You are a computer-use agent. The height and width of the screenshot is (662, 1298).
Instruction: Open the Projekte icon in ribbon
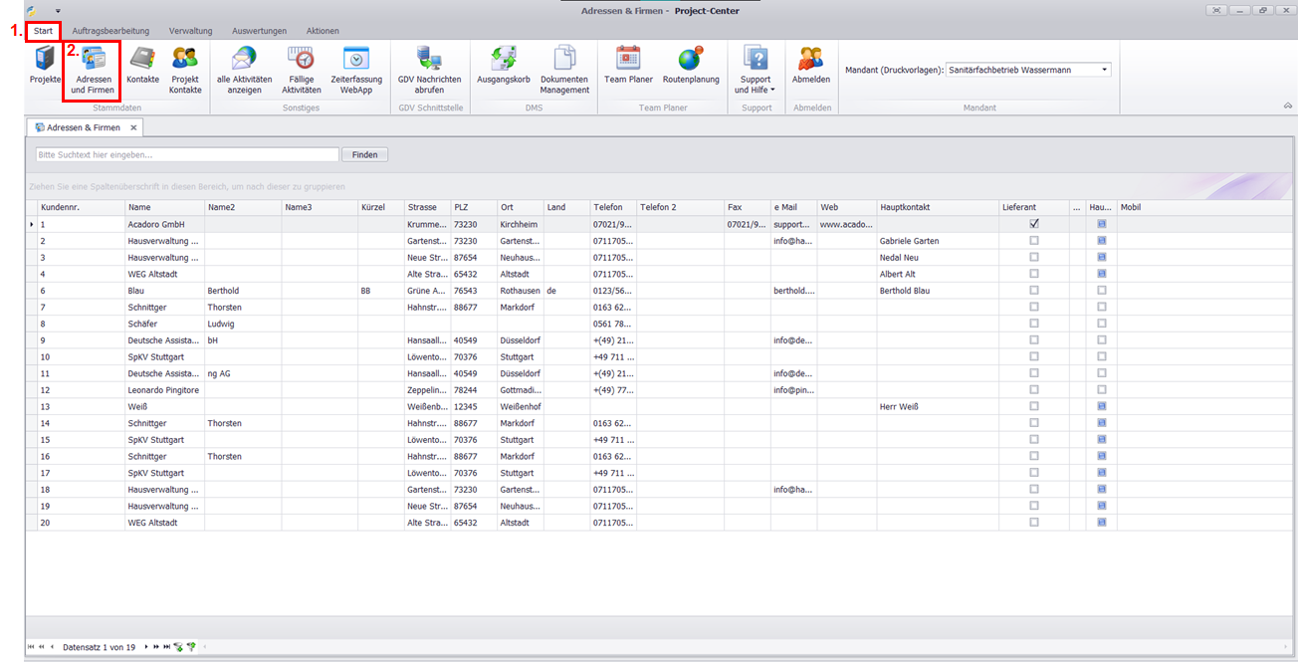(x=45, y=68)
